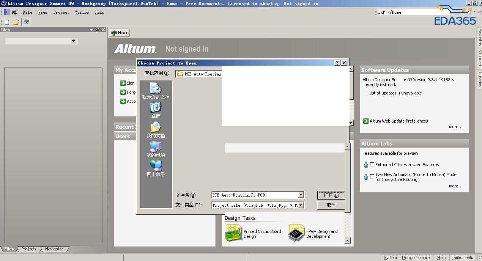Open the Help menu
482x261 pixels.
coord(99,12)
